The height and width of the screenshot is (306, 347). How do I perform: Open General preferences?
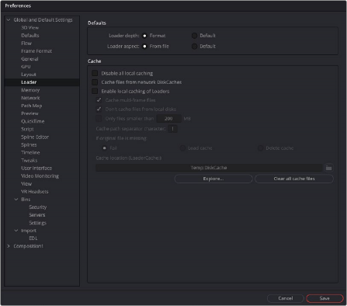(29, 59)
